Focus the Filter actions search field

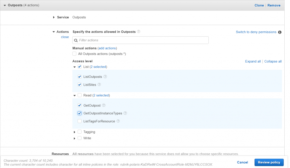140,40
